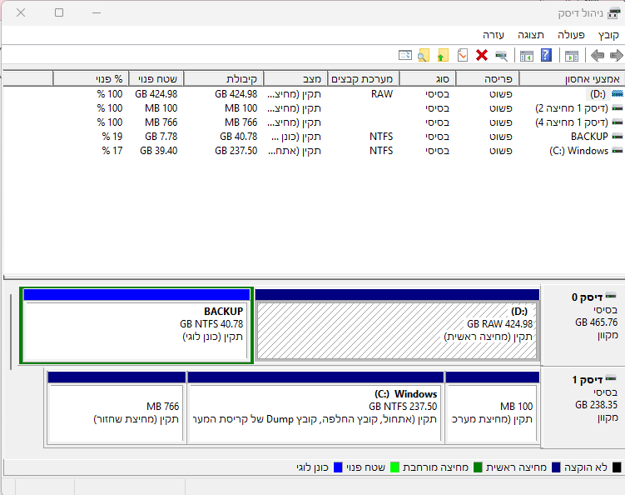Open the עזרה (Help) menu
This screenshot has width=625, height=495.
click(493, 35)
